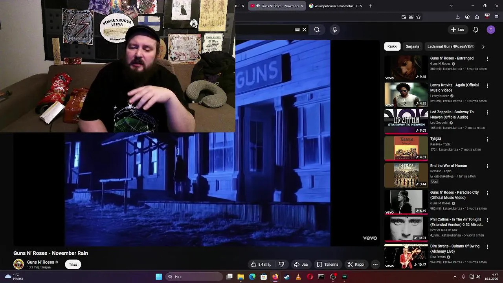This screenshot has width=503, height=283.
Task: Open Steam from the taskbar
Action: tap(286, 277)
